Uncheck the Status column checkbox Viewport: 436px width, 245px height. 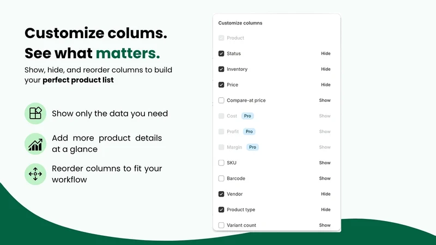[x=221, y=53]
